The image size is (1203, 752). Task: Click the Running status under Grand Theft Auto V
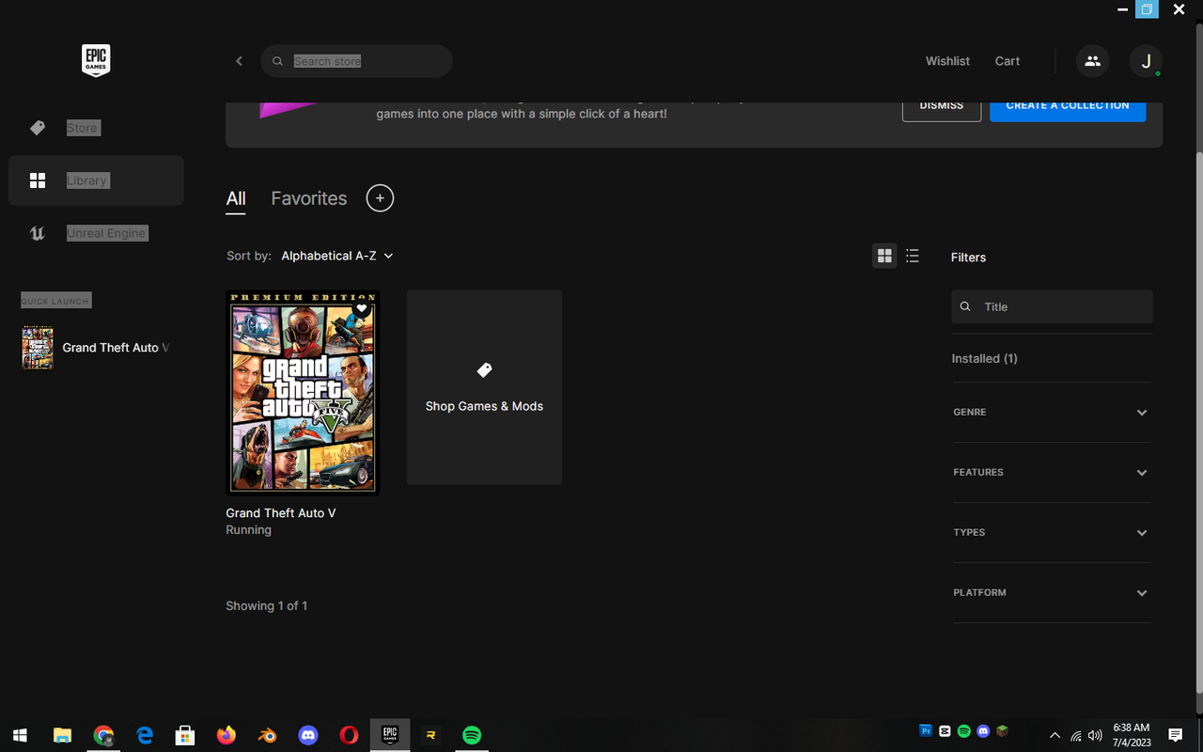pyautogui.click(x=249, y=530)
